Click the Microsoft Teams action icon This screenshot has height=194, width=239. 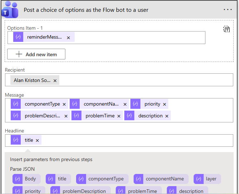(x=10, y=10)
